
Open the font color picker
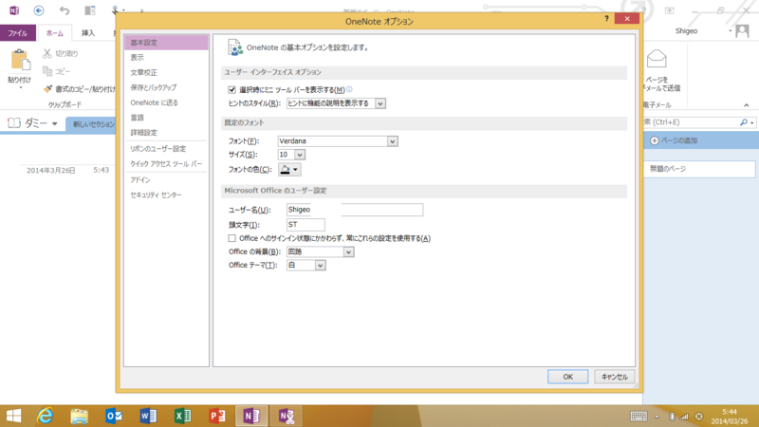click(289, 170)
